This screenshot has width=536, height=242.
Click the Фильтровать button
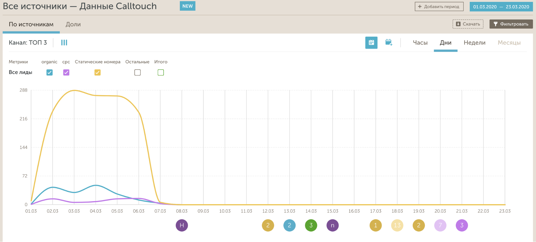point(511,24)
